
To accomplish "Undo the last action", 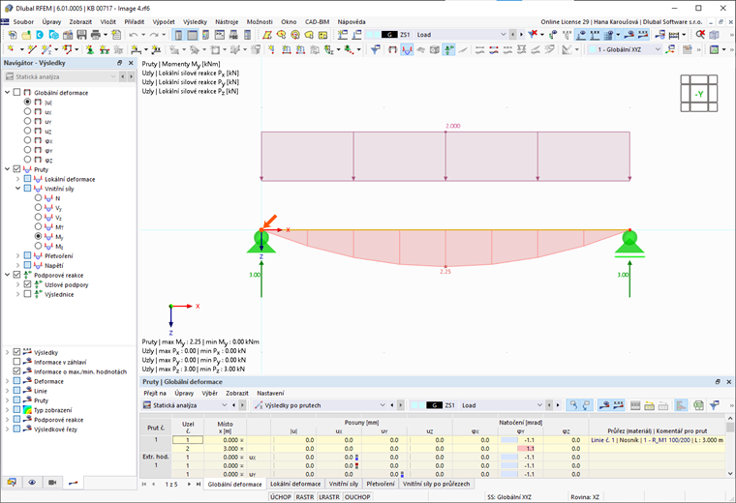I will 134,35.
